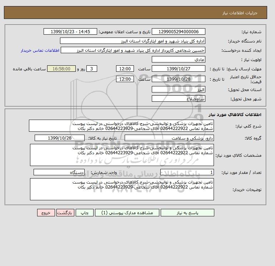Click response deadline date 1399/10/27 field
The width and height of the screenshot is (275, 266).
[x=178, y=69]
